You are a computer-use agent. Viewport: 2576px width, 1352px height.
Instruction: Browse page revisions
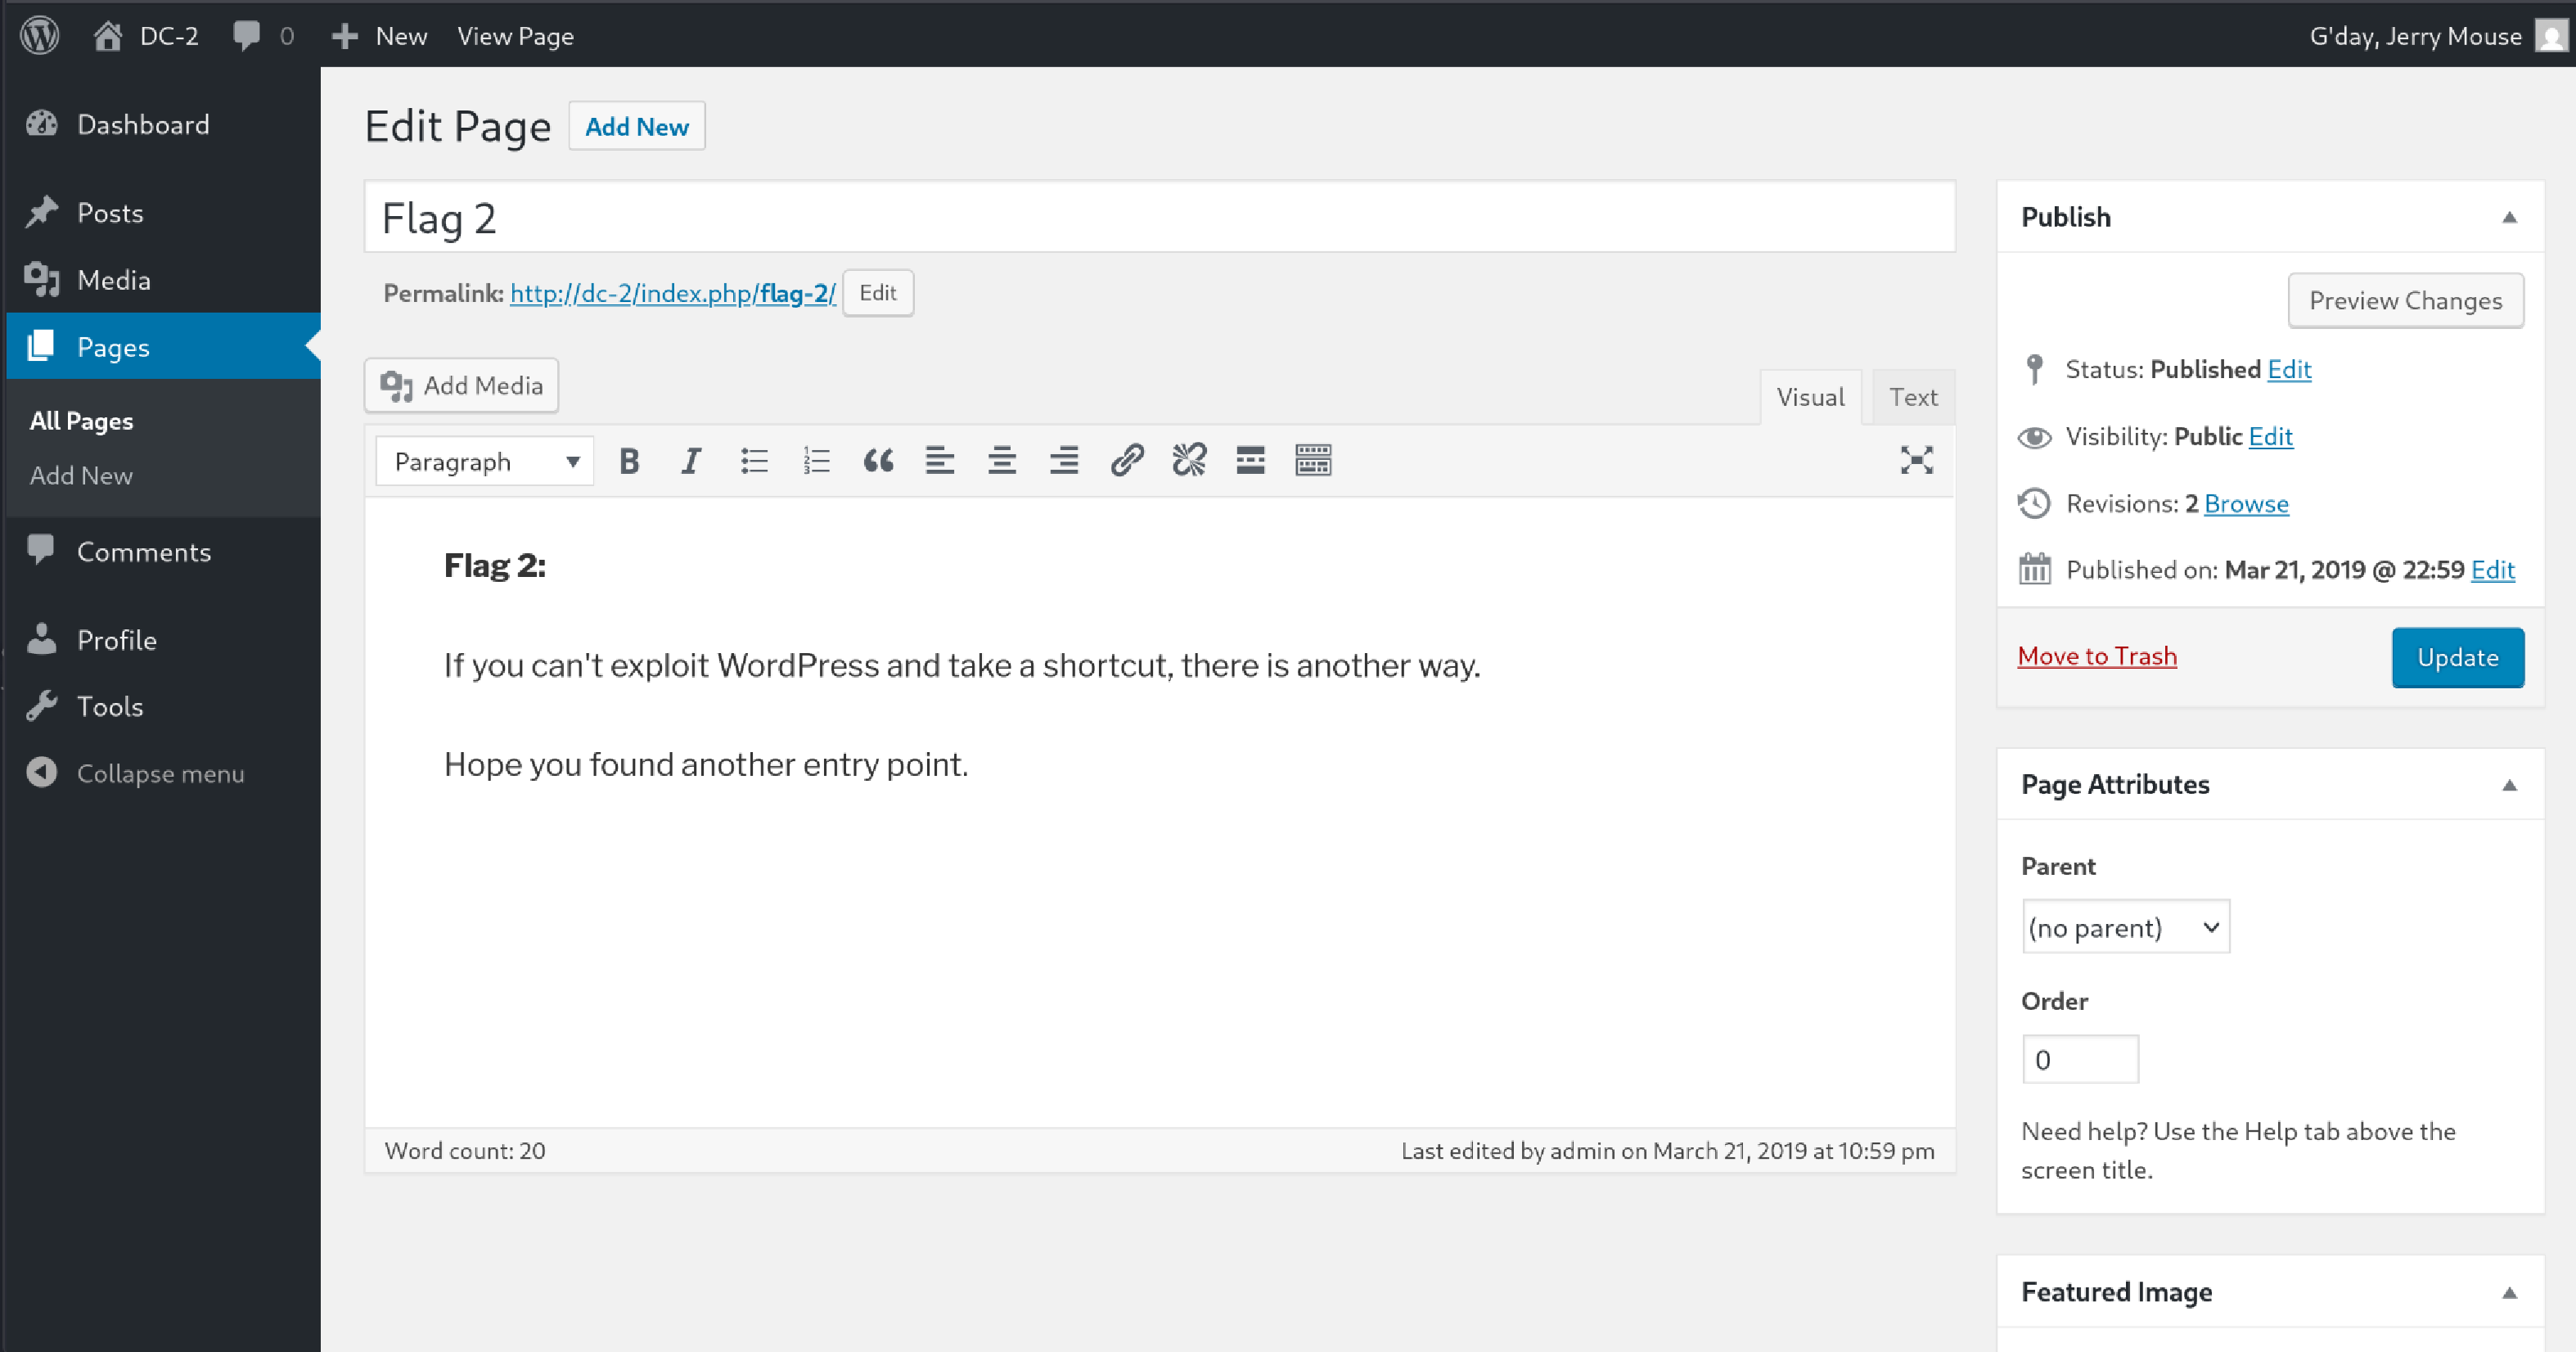(2246, 504)
